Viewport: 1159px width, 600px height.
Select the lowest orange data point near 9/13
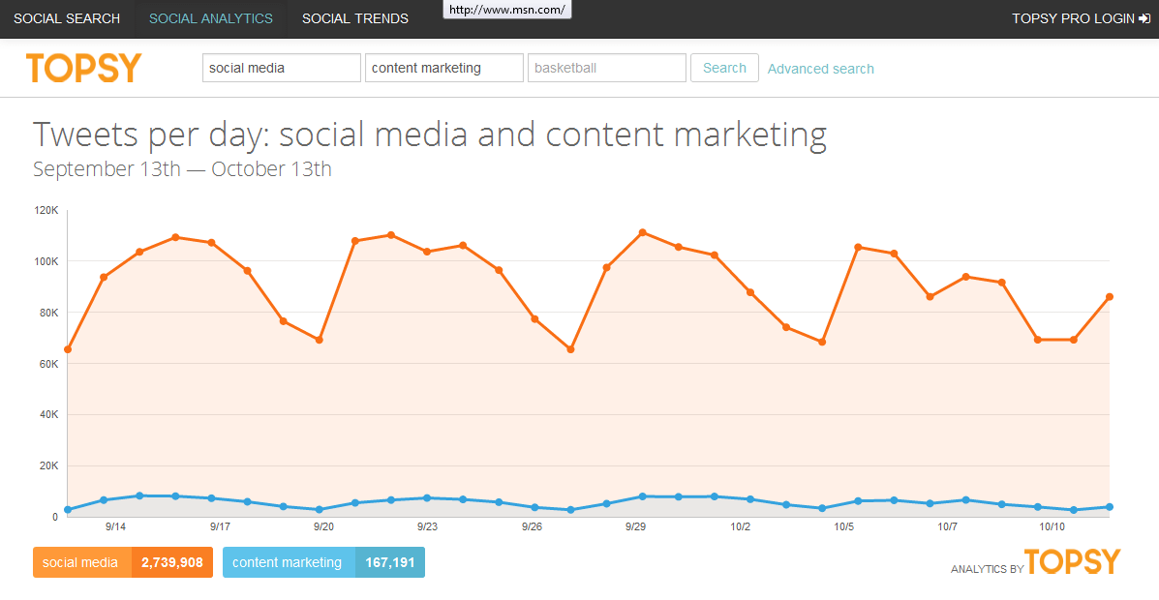click(x=67, y=348)
